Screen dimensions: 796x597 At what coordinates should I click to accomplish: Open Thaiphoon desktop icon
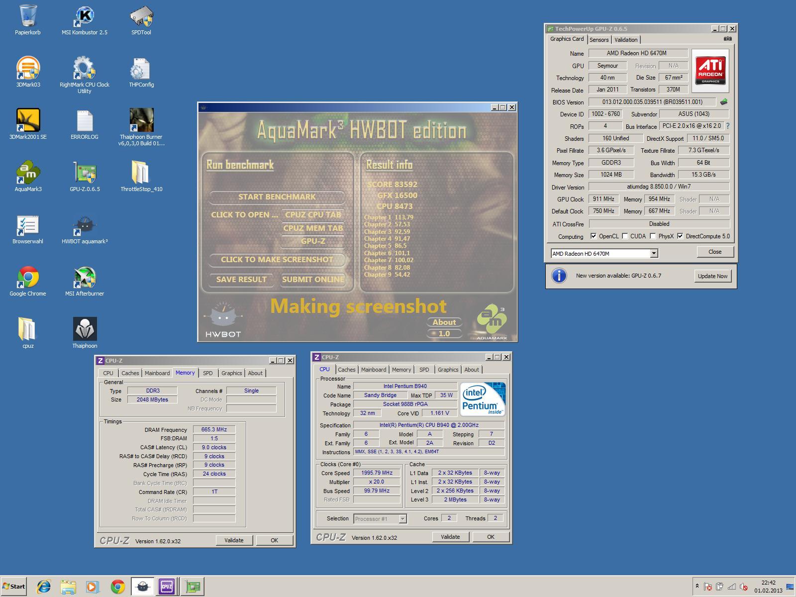pyautogui.click(x=85, y=333)
